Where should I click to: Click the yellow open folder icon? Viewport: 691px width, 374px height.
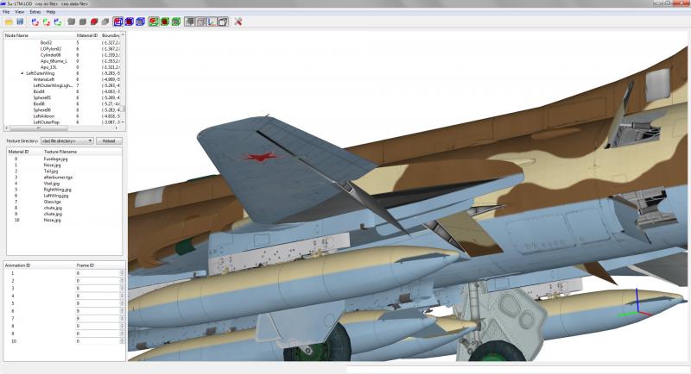point(9,22)
